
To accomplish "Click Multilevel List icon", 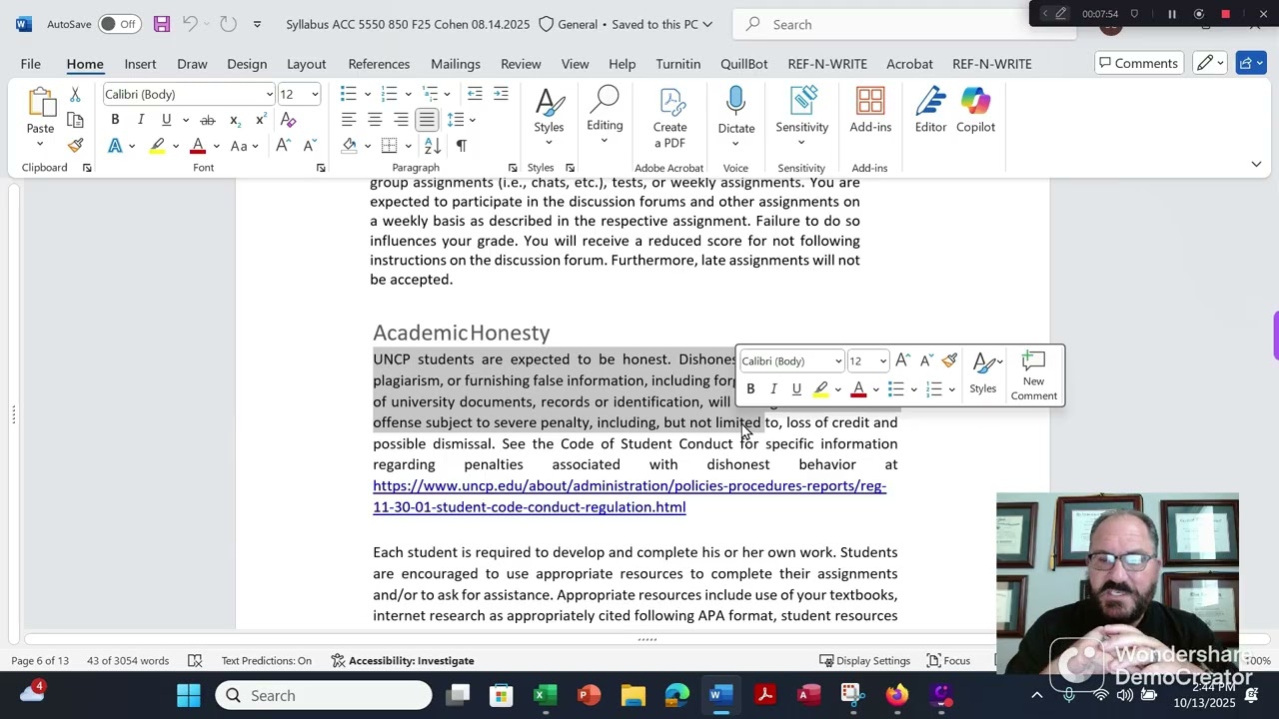I will pyautogui.click(x=431, y=94).
